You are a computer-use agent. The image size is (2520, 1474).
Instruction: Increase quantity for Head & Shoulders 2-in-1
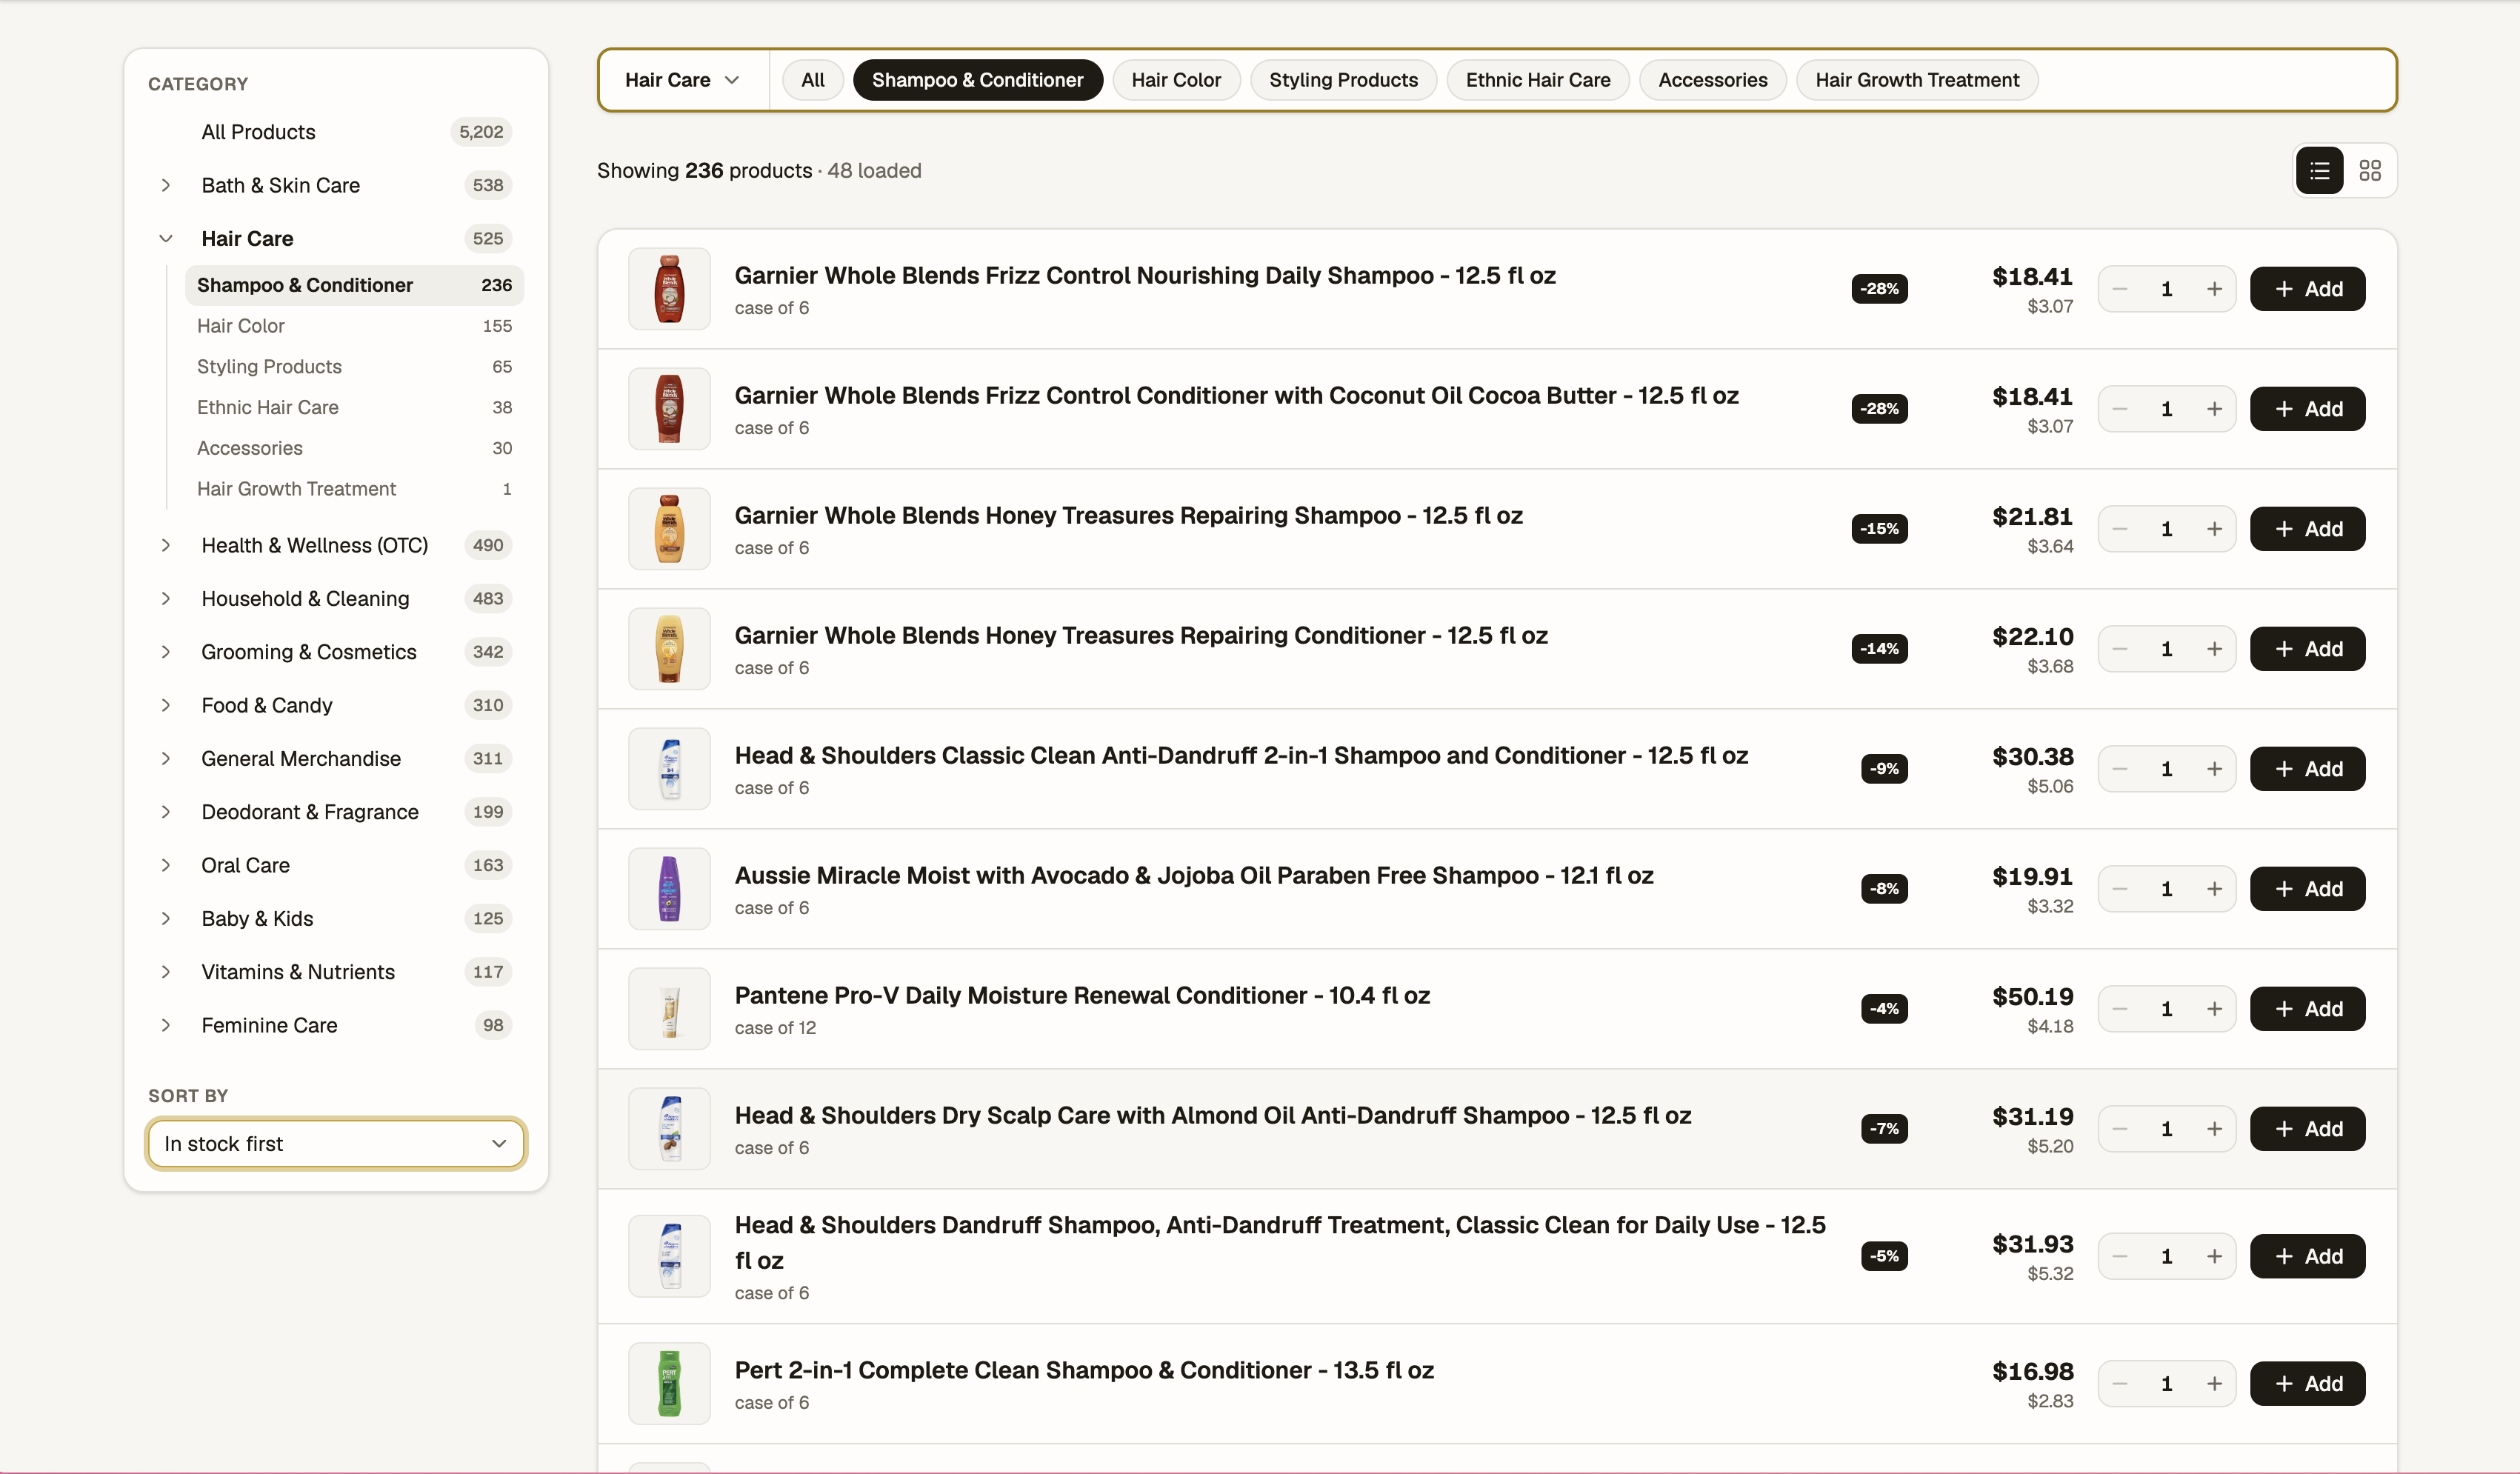tap(2214, 769)
